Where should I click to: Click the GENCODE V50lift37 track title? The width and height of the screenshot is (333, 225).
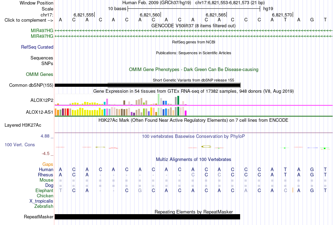[193, 26]
